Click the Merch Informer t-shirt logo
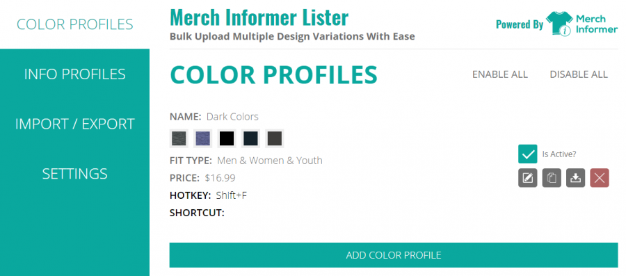Viewport: 626px width, 276px height. pos(559,24)
